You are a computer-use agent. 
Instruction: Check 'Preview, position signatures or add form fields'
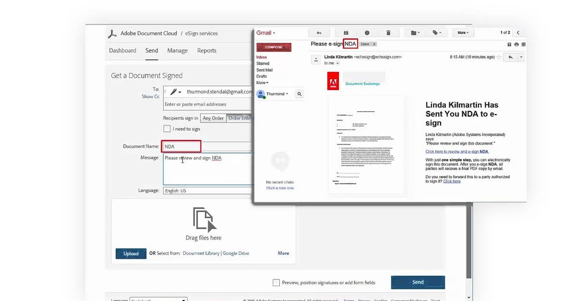click(x=276, y=282)
